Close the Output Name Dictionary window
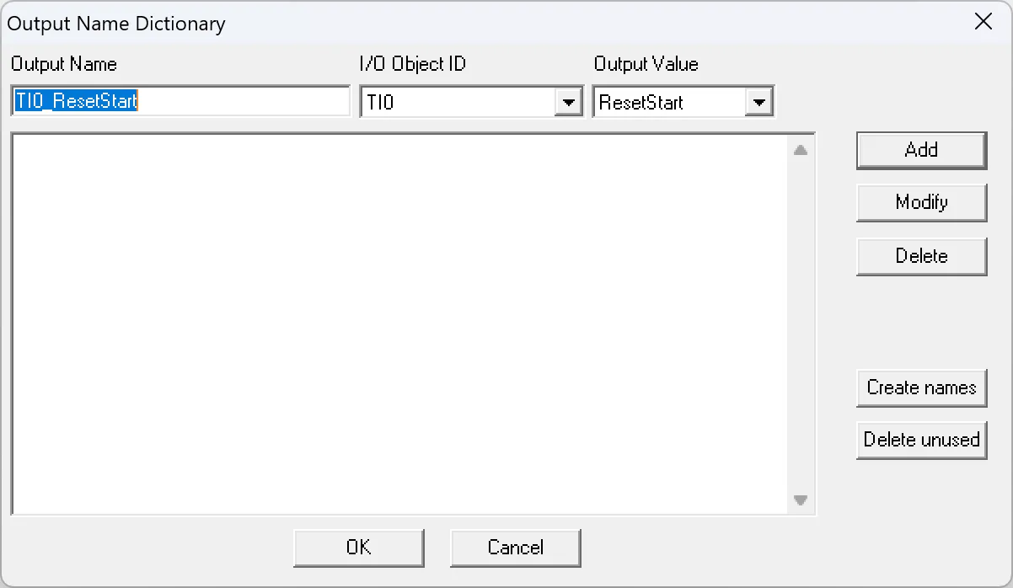The width and height of the screenshot is (1013, 588). [x=983, y=22]
